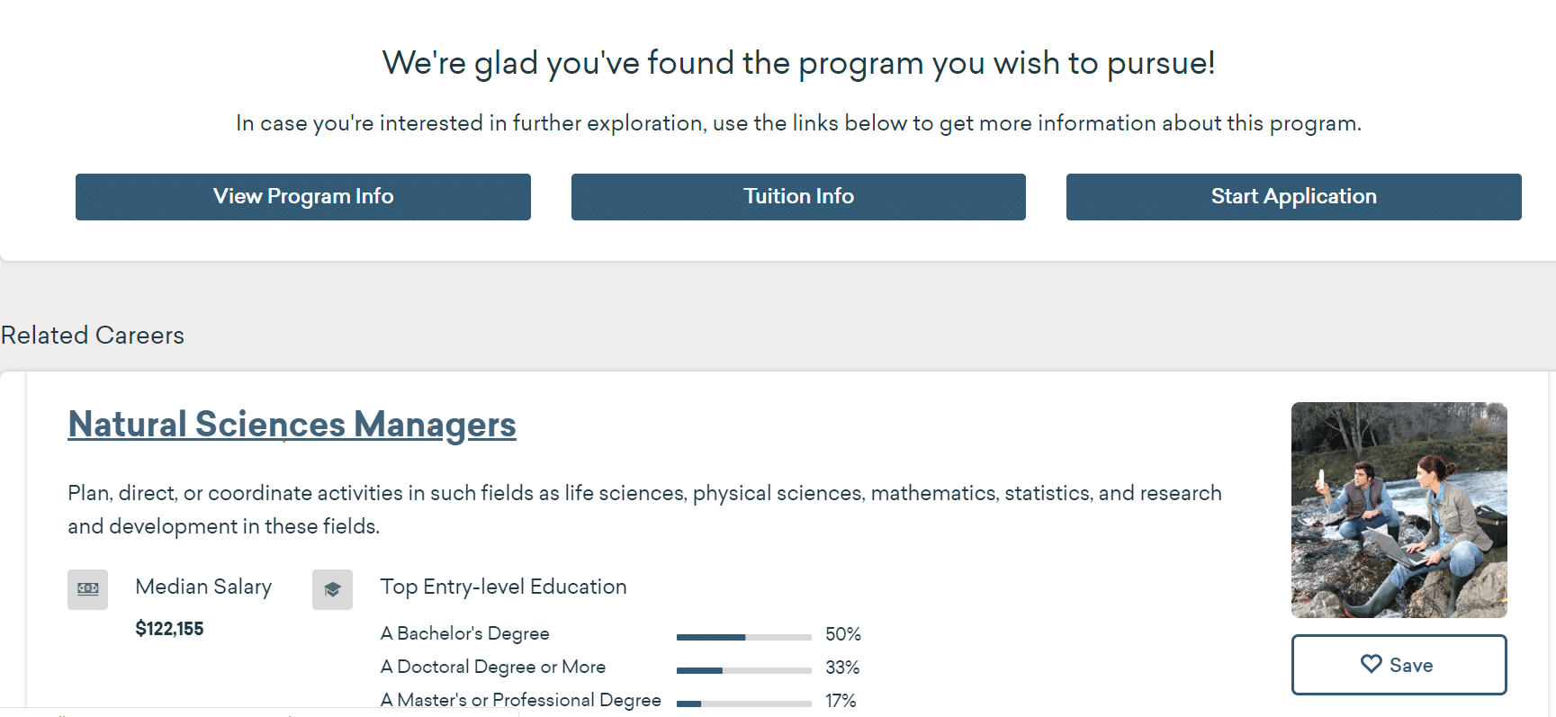Select the Median Salary label
This screenshot has height=717, width=1556.
point(203,587)
